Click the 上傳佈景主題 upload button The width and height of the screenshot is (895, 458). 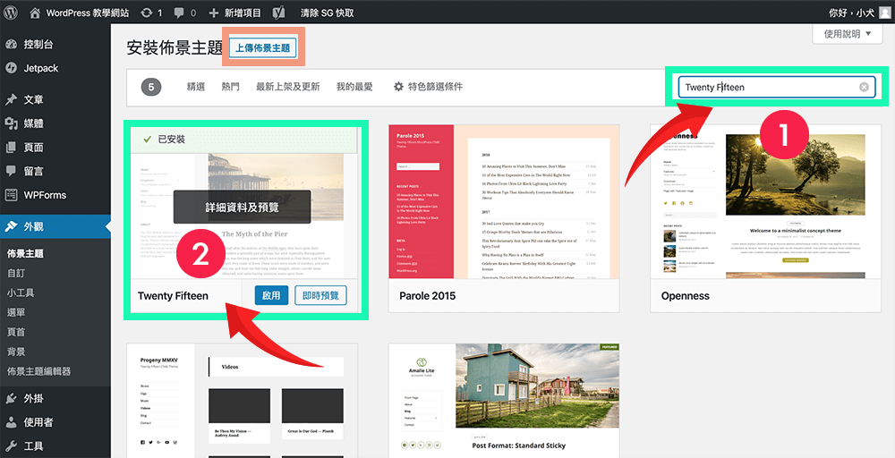point(263,48)
